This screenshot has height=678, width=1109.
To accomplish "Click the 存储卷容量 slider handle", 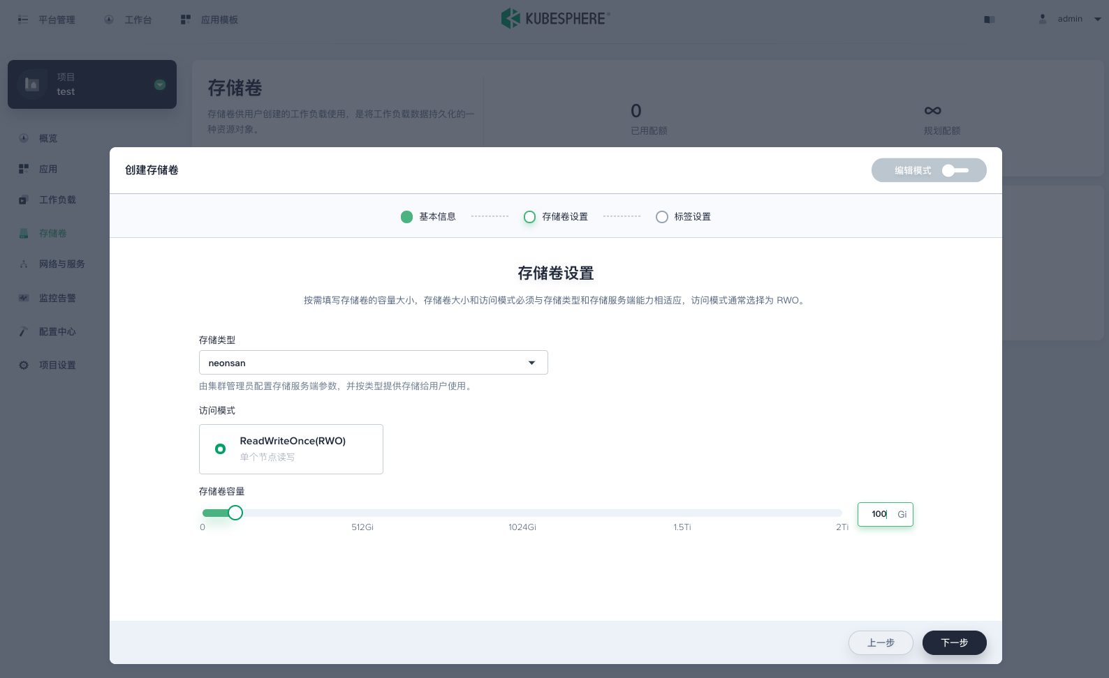I will (235, 513).
